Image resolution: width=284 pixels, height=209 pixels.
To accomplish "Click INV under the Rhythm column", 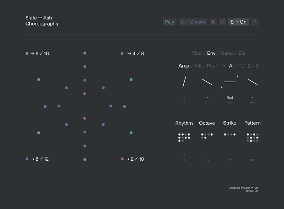I will coord(184,160).
